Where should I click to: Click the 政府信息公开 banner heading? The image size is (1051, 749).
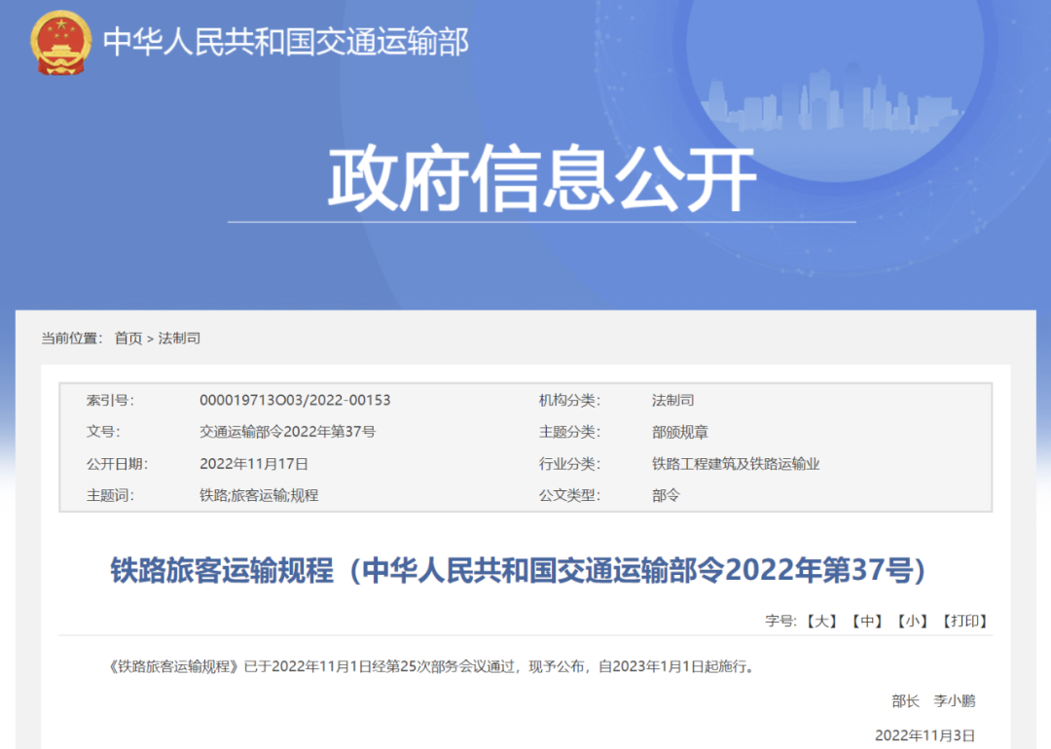coord(542,178)
